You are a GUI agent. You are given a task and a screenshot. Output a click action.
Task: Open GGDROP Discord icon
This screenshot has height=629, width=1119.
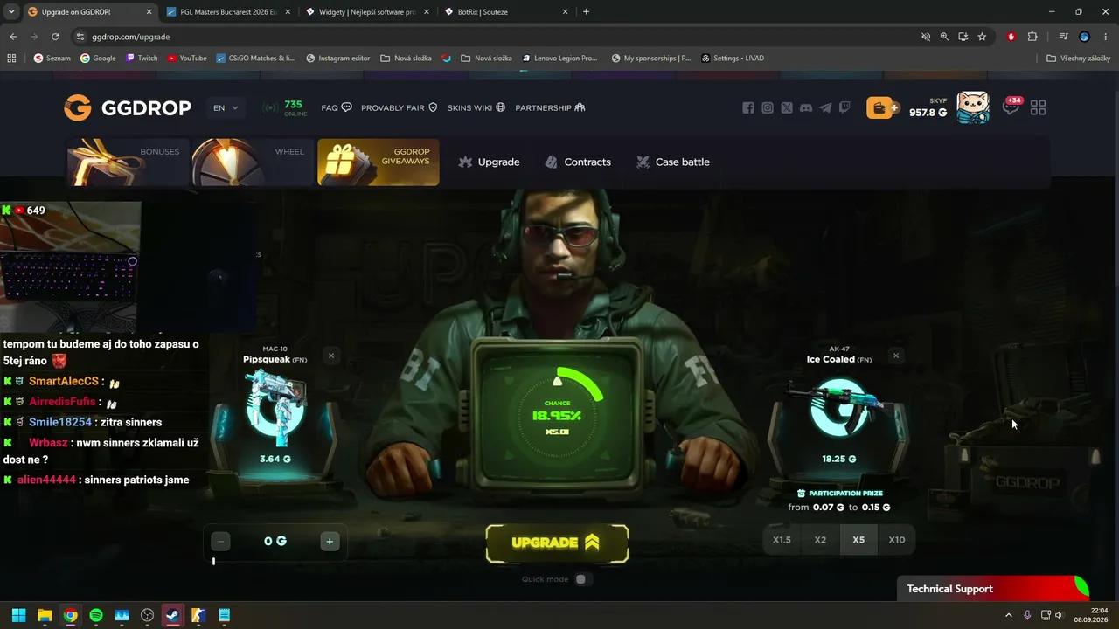tap(806, 107)
